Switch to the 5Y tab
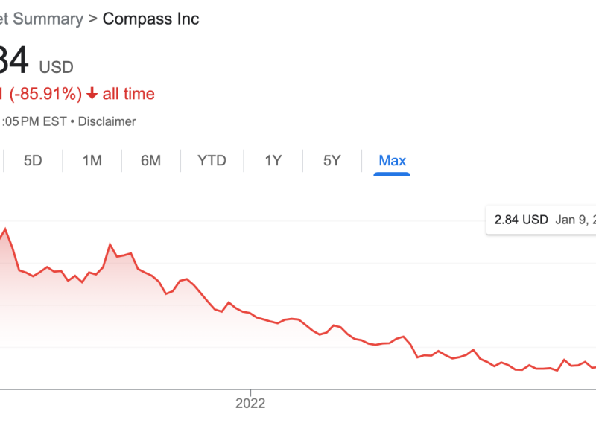The height and width of the screenshot is (423, 596). 332,160
